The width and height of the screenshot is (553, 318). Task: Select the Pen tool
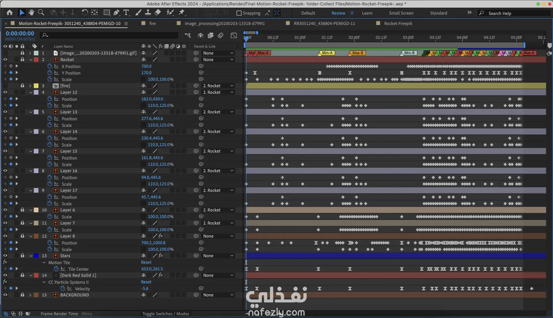click(x=116, y=12)
